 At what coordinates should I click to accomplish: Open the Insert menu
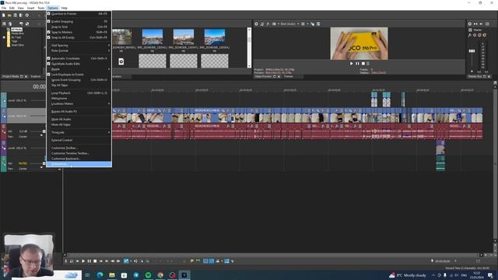click(x=31, y=8)
